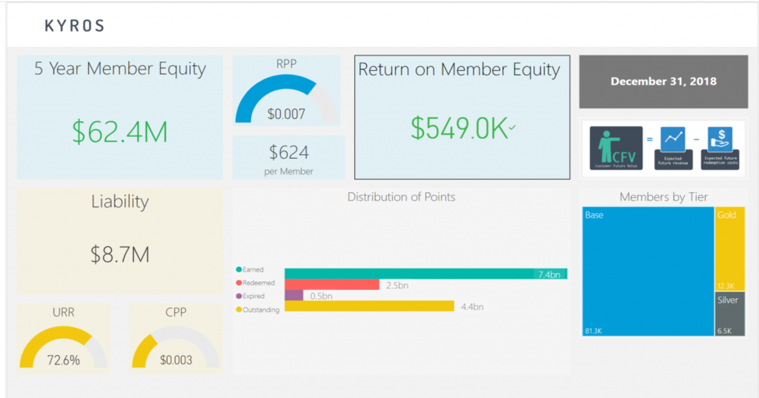Click the teal Earned 7.4bn bar
This screenshot has height=398, width=759.
point(411,274)
